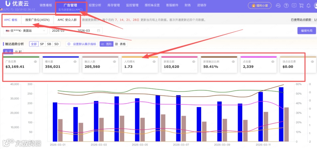The height and width of the screenshot is (149, 317).
Task: Select the 分时 sub-tab
Action: (18, 52)
